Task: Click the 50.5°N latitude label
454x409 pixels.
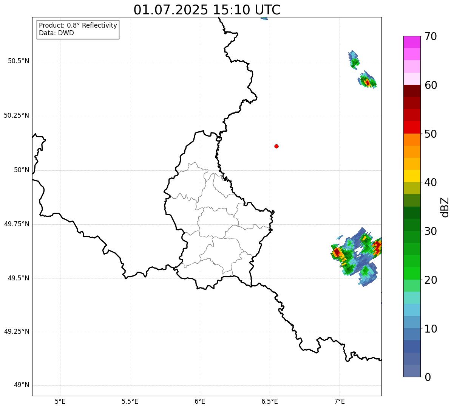Action: (19, 61)
